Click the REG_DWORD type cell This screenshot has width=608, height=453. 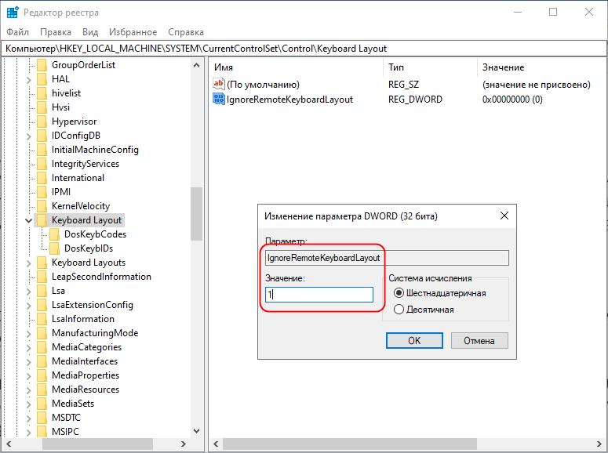[x=415, y=100]
